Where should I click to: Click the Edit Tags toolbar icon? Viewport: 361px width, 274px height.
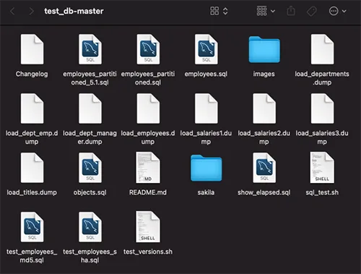coord(311,11)
